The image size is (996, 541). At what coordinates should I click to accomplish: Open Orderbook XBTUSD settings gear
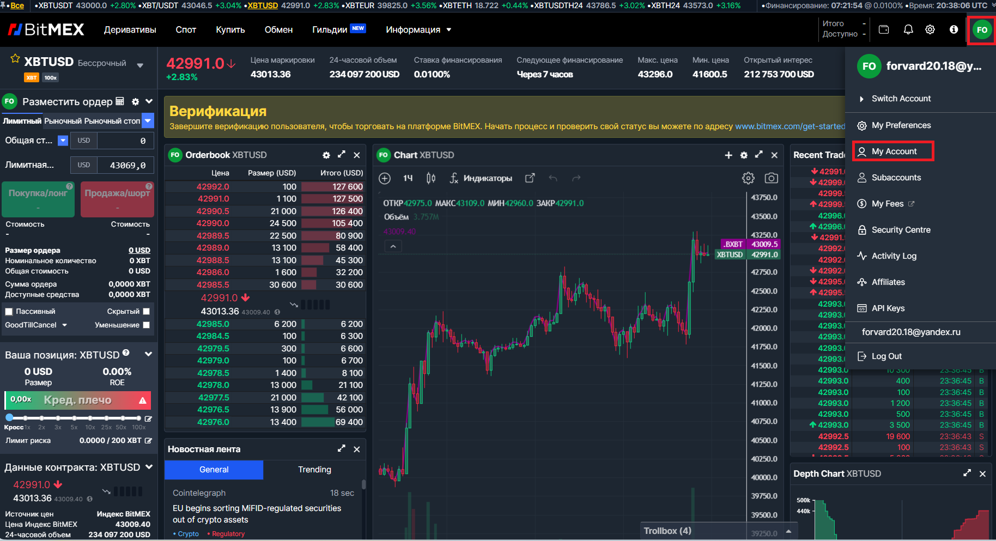pyautogui.click(x=326, y=155)
